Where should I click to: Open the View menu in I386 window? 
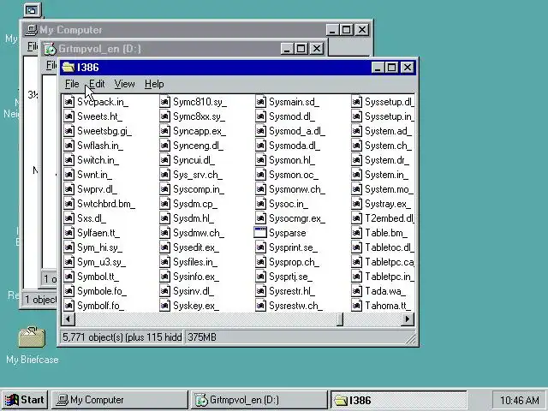[124, 84]
